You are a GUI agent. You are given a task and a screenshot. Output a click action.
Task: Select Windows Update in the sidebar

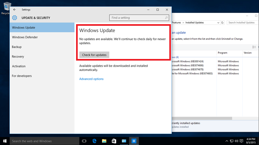pyautogui.click(x=42, y=27)
